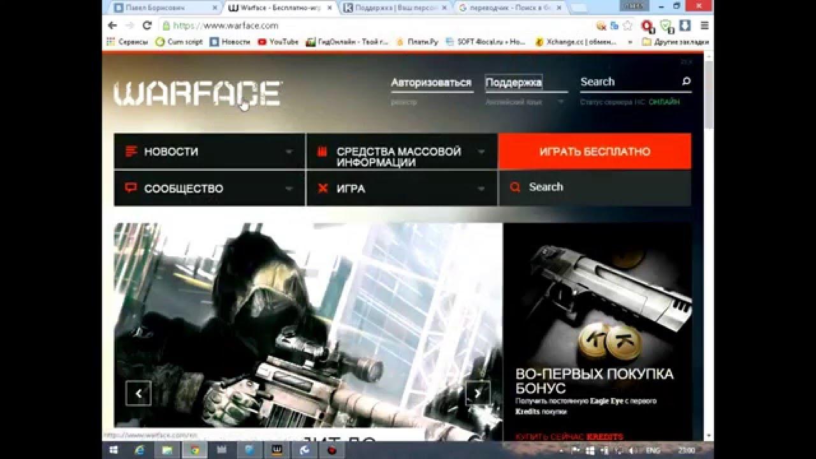Open the Chrome menu (hamburger) icon
The height and width of the screenshot is (459, 816).
[x=704, y=25]
